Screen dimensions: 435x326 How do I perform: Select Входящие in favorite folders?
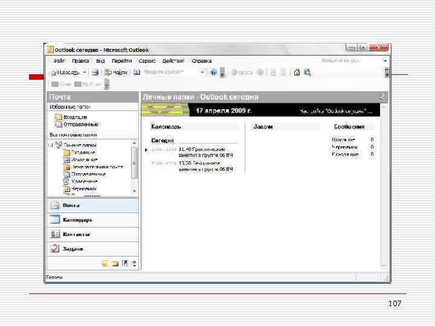71,117
